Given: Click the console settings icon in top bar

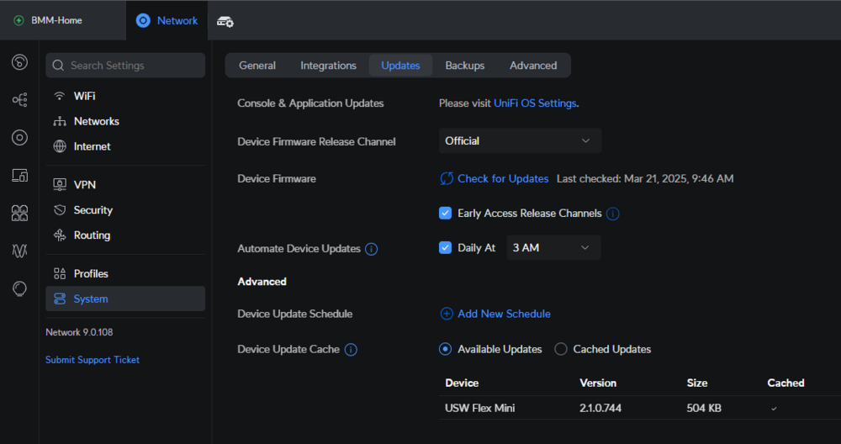Looking at the screenshot, I should coord(225,22).
